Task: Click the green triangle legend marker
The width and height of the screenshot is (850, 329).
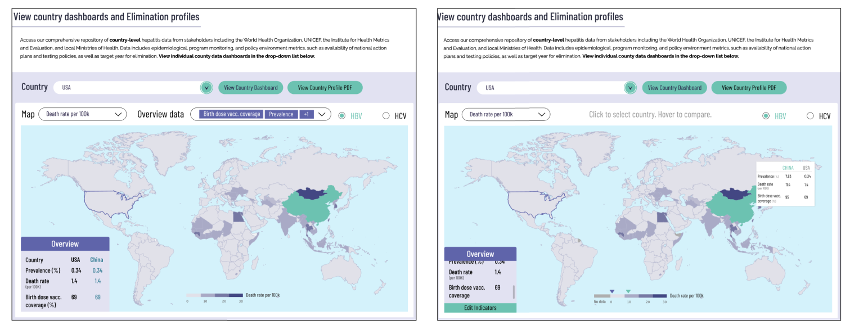Action: click(x=628, y=291)
